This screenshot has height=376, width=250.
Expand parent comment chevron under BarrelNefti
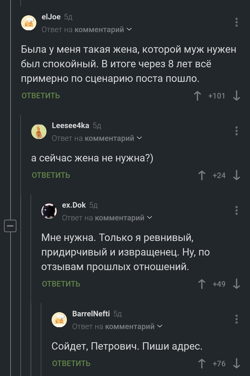click(x=160, y=326)
